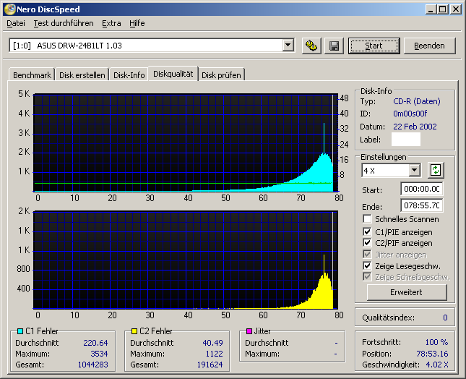Switch to the Disk erstellen tab

82,75
